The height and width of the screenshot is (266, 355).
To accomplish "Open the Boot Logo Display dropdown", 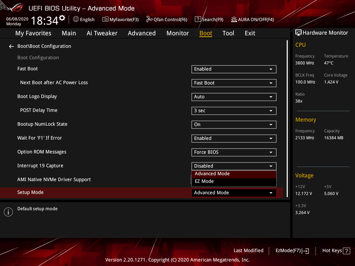I will coord(234,97).
